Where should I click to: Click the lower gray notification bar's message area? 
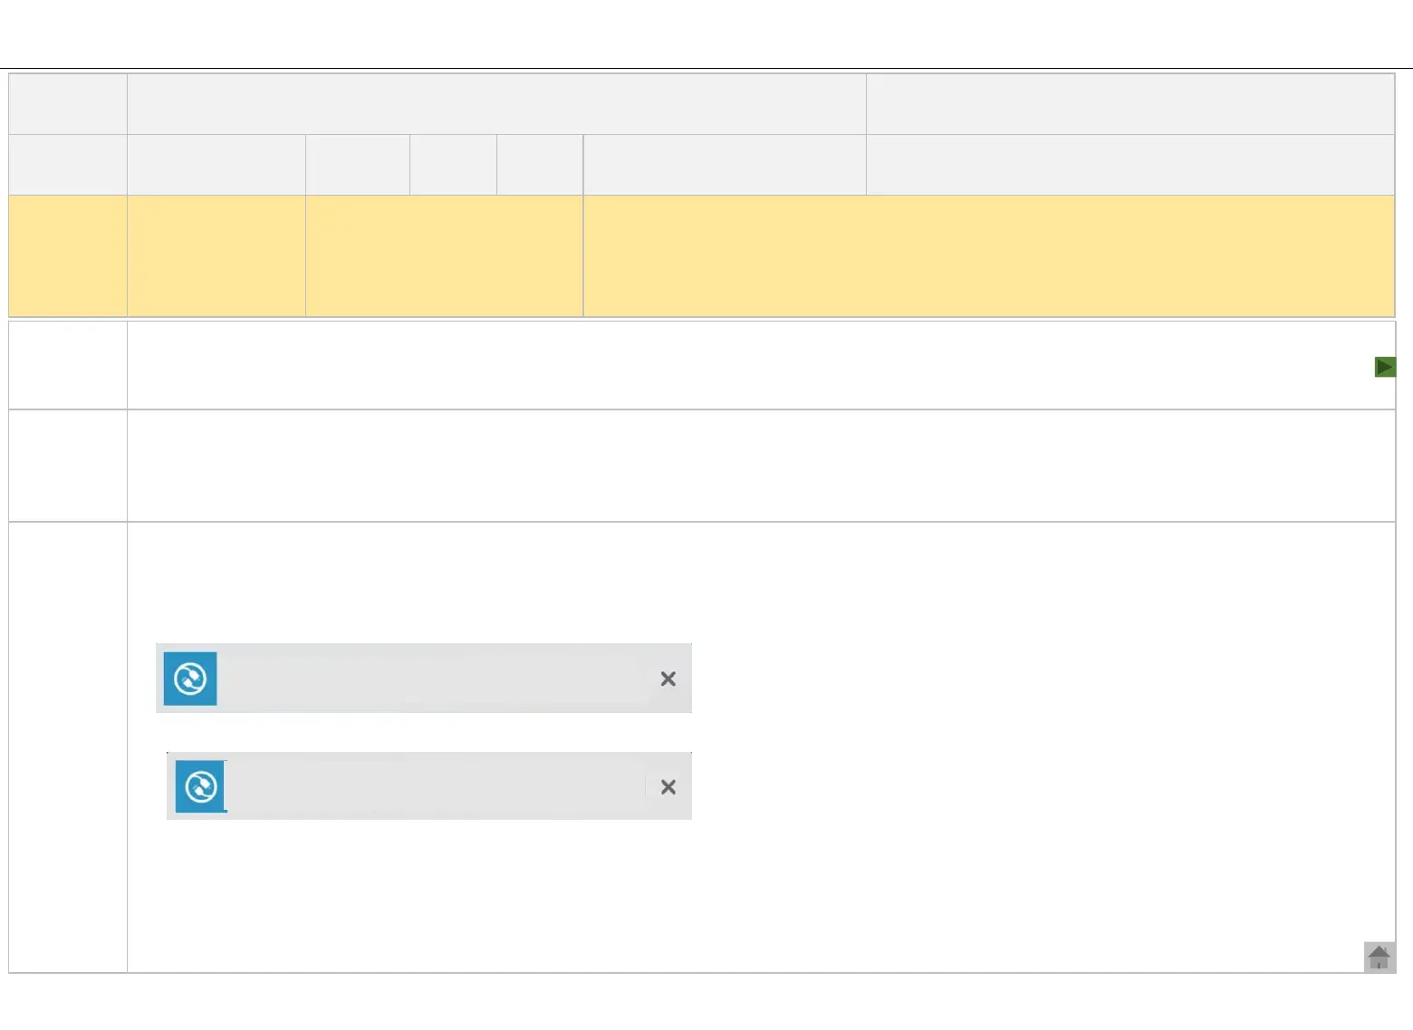click(435, 786)
